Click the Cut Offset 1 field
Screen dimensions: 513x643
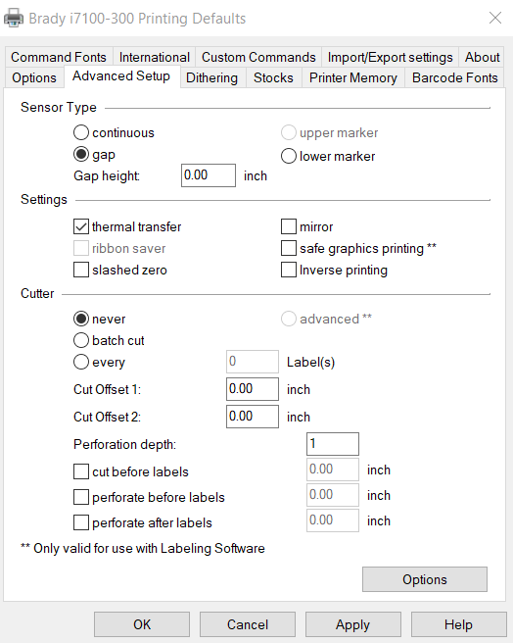[x=253, y=389]
